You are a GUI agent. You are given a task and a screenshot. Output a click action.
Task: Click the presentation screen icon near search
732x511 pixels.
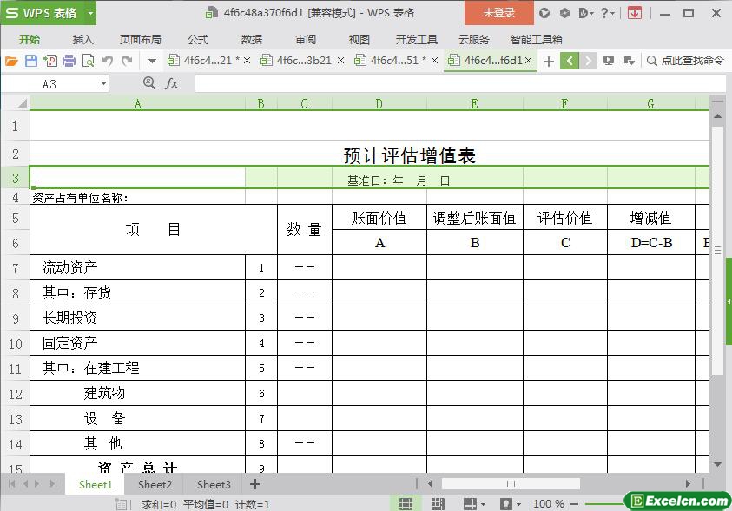tap(609, 61)
